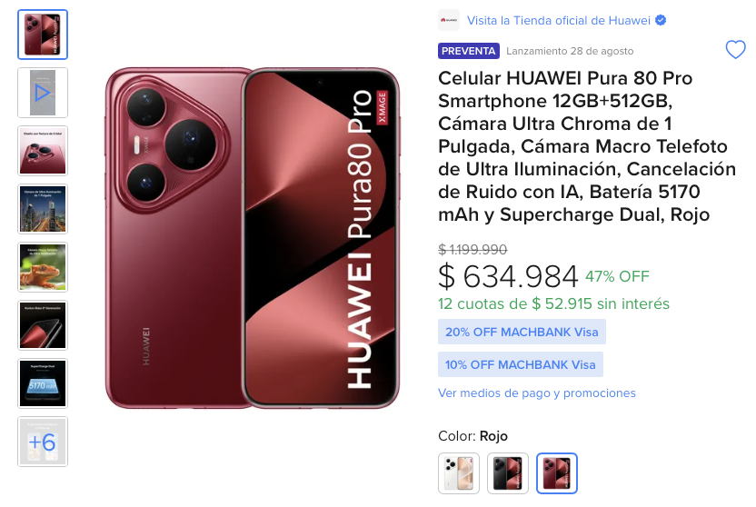The height and width of the screenshot is (507, 756).
Task: View the crystal texture design thumbnail
Action: click(43, 151)
